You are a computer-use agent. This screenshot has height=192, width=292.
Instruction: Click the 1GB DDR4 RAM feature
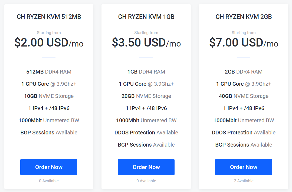(x=146, y=72)
